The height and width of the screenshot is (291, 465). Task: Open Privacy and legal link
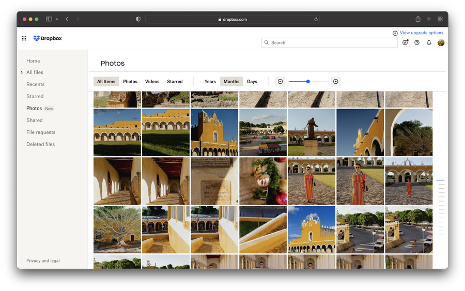click(43, 261)
